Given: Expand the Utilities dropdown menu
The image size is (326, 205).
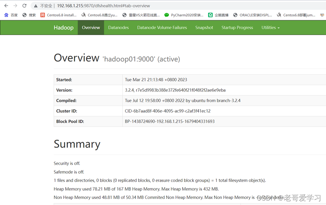Looking at the screenshot, I should pos(271,28).
